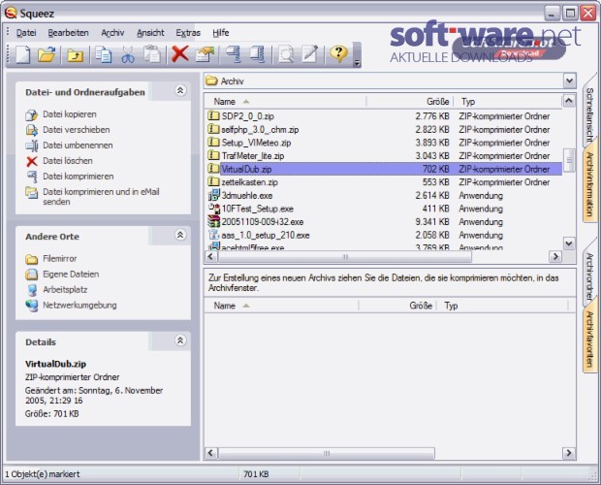Viewport: 601px width, 485px height.
Task: Click the new archive blank page icon
Action: pyautogui.click(x=23, y=54)
